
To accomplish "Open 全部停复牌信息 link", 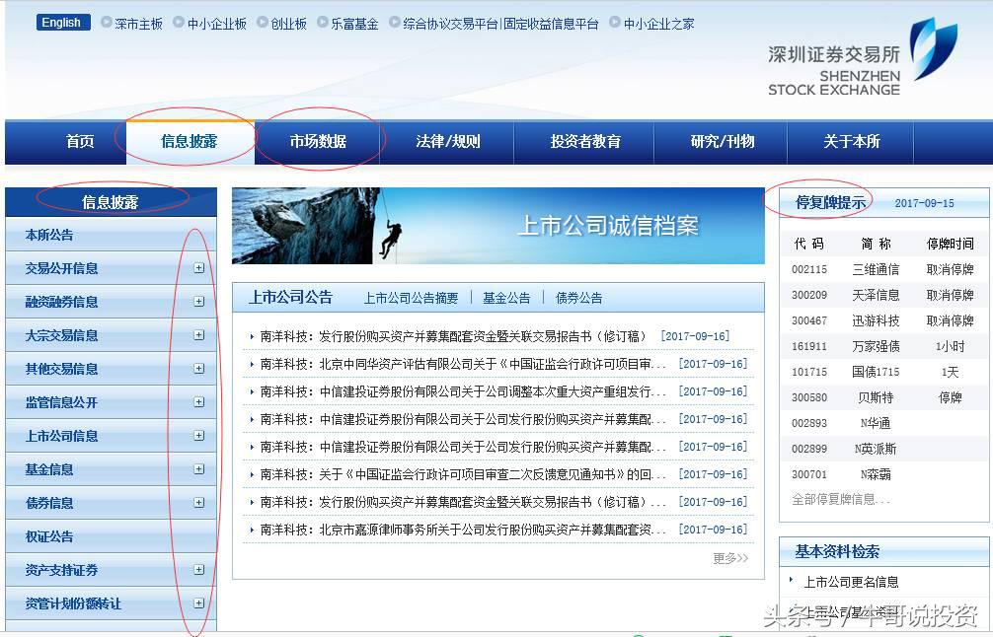I will 840,500.
